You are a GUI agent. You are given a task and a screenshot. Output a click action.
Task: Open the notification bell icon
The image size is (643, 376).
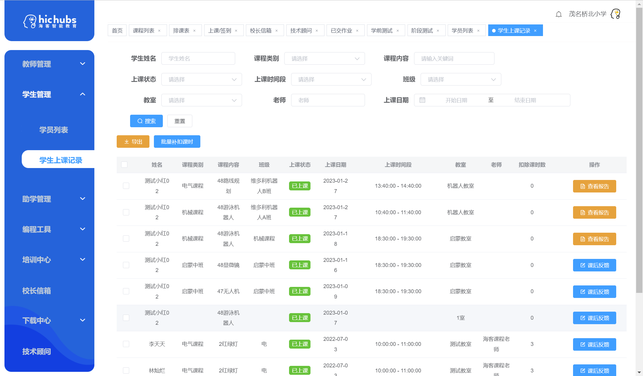[x=558, y=14]
